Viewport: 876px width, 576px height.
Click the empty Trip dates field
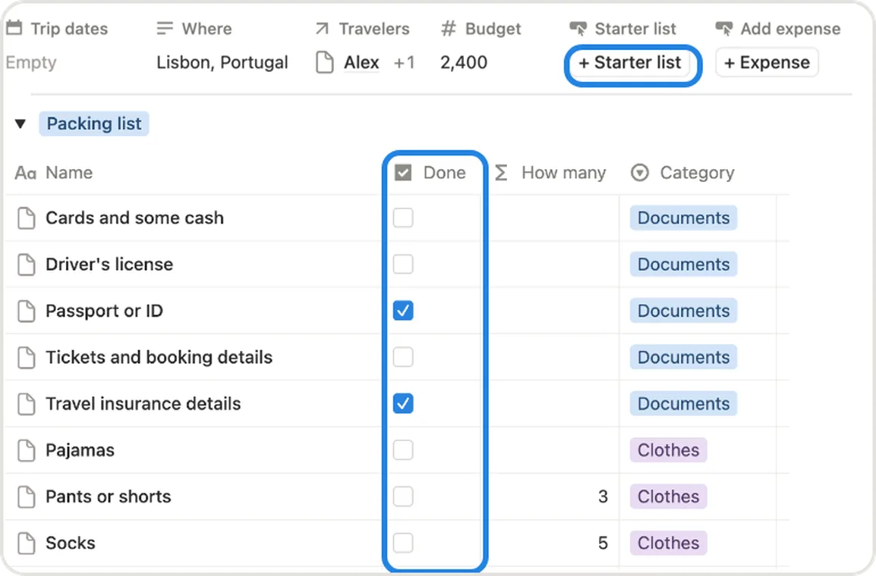pos(31,62)
